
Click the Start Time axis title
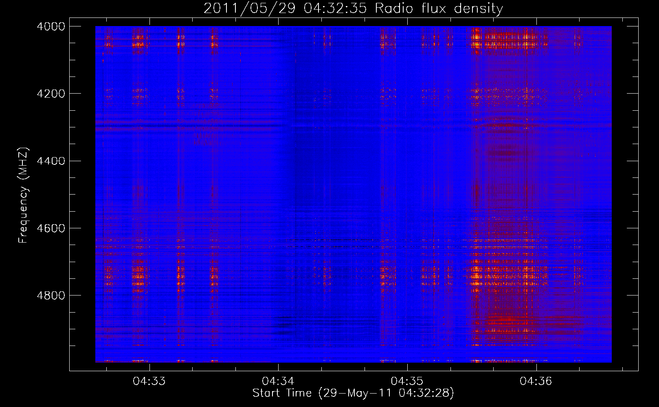tap(353, 393)
